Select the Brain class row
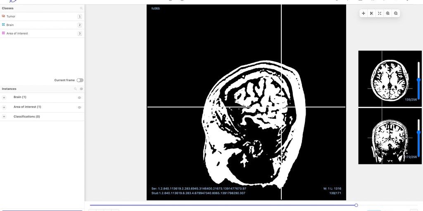This screenshot has height=211, width=423. click(x=42, y=25)
